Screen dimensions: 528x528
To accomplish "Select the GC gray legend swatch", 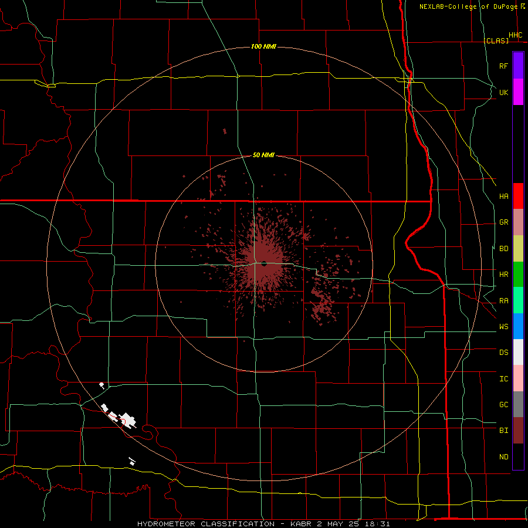I will pos(518,404).
